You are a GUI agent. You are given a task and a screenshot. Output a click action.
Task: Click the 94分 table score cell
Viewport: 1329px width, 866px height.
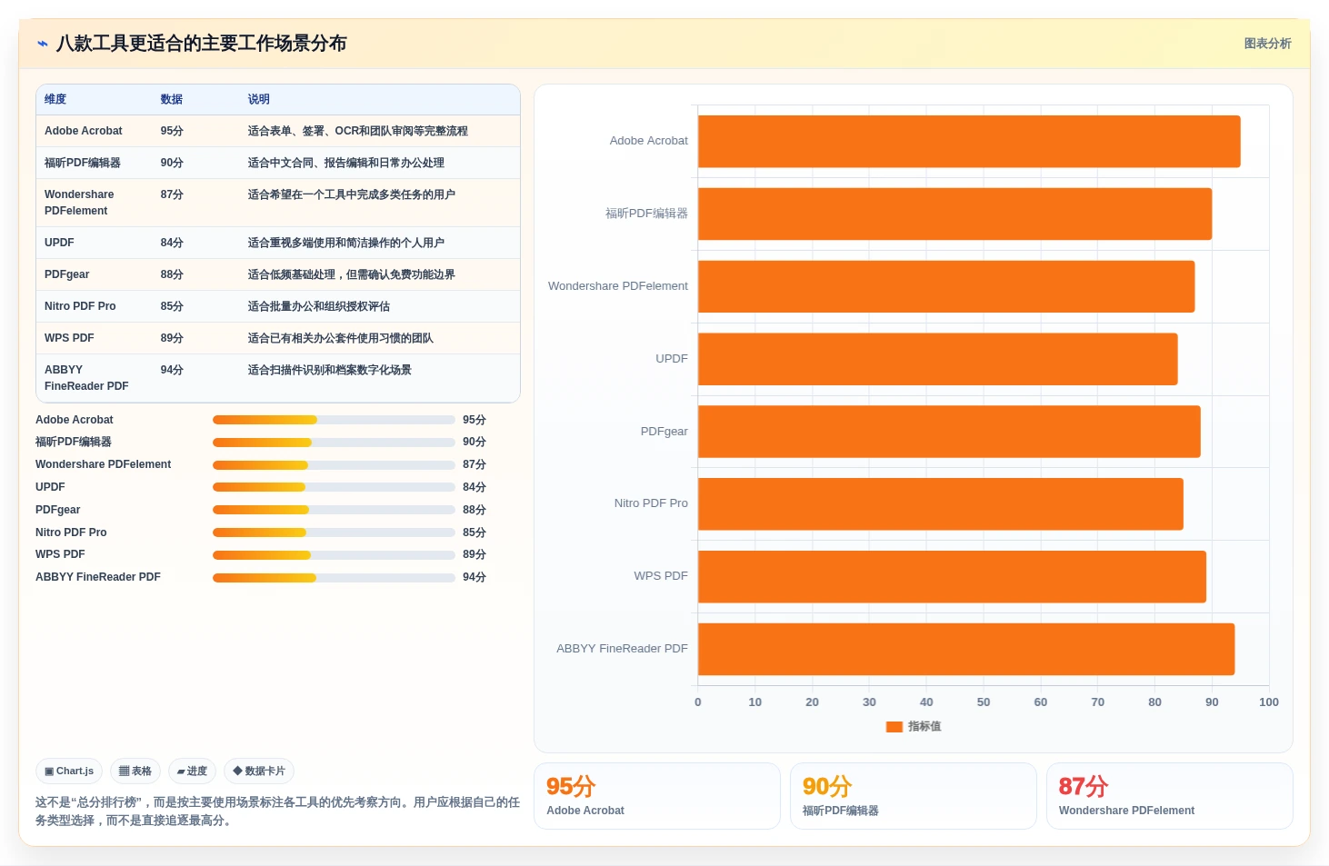172,370
